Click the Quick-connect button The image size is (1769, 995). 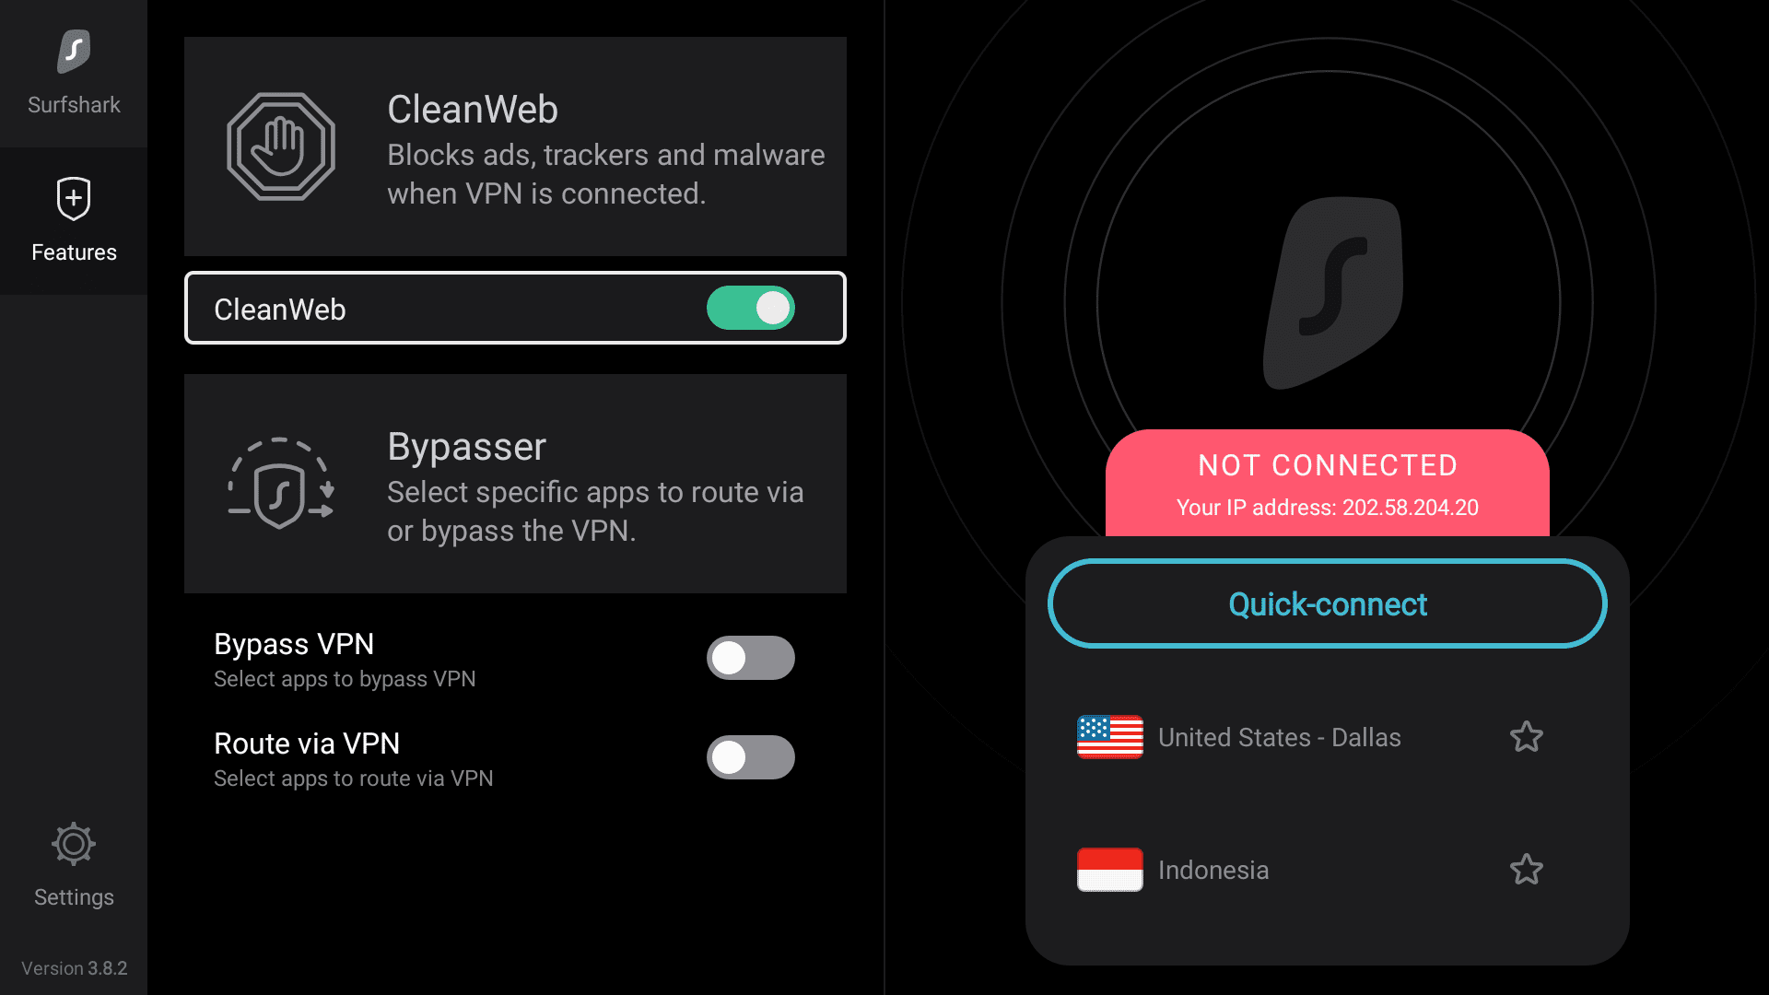[x=1326, y=603]
